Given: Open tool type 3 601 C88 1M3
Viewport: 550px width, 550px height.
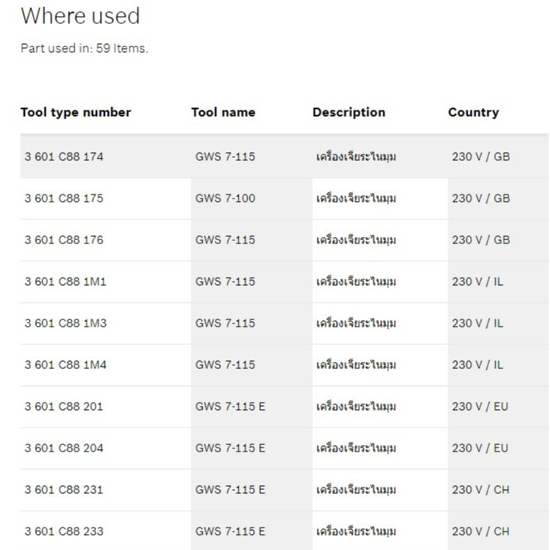Looking at the screenshot, I should click(65, 323).
